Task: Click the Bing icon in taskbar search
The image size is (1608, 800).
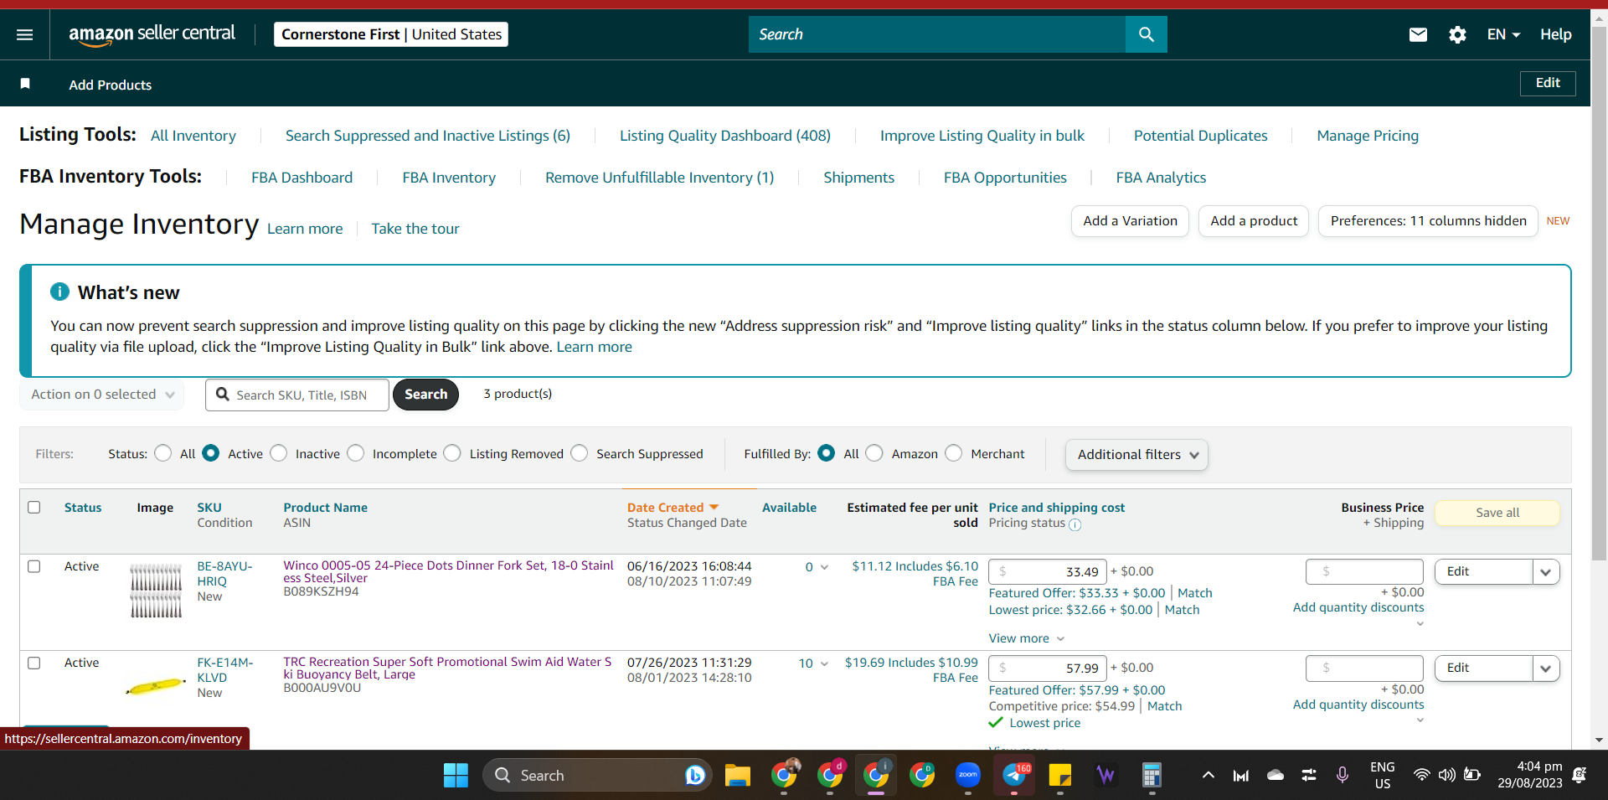Action: click(694, 776)
